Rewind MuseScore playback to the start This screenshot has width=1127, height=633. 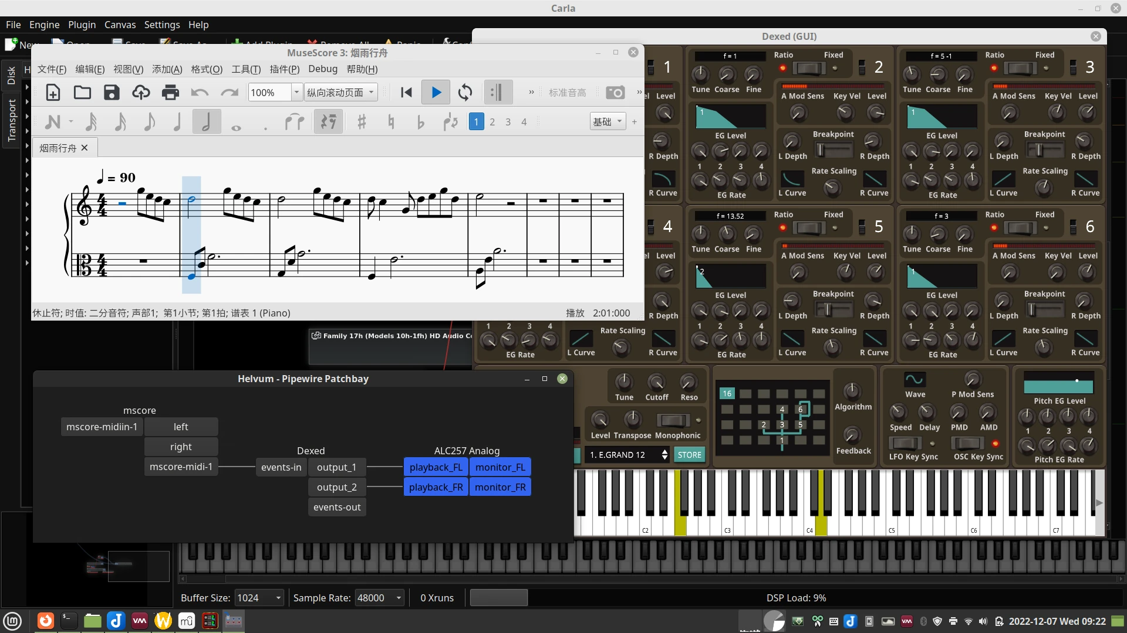tap(406, 93)
